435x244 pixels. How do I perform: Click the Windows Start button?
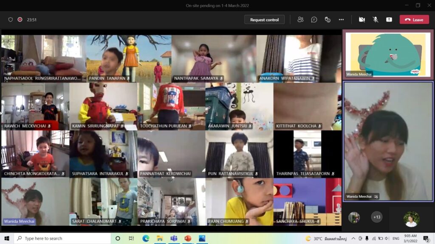click(7, 238)
